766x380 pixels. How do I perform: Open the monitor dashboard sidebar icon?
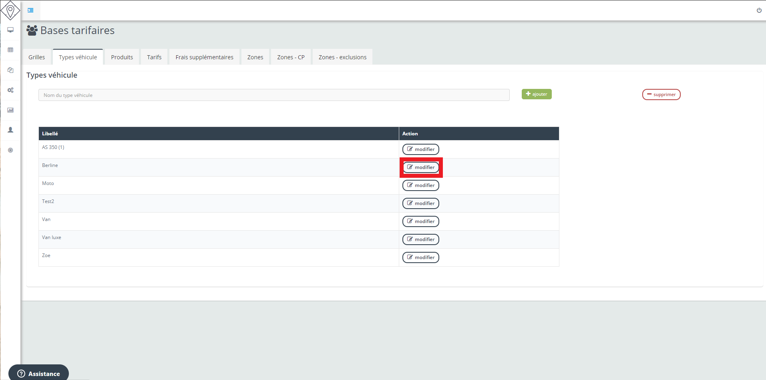(10, 30)
